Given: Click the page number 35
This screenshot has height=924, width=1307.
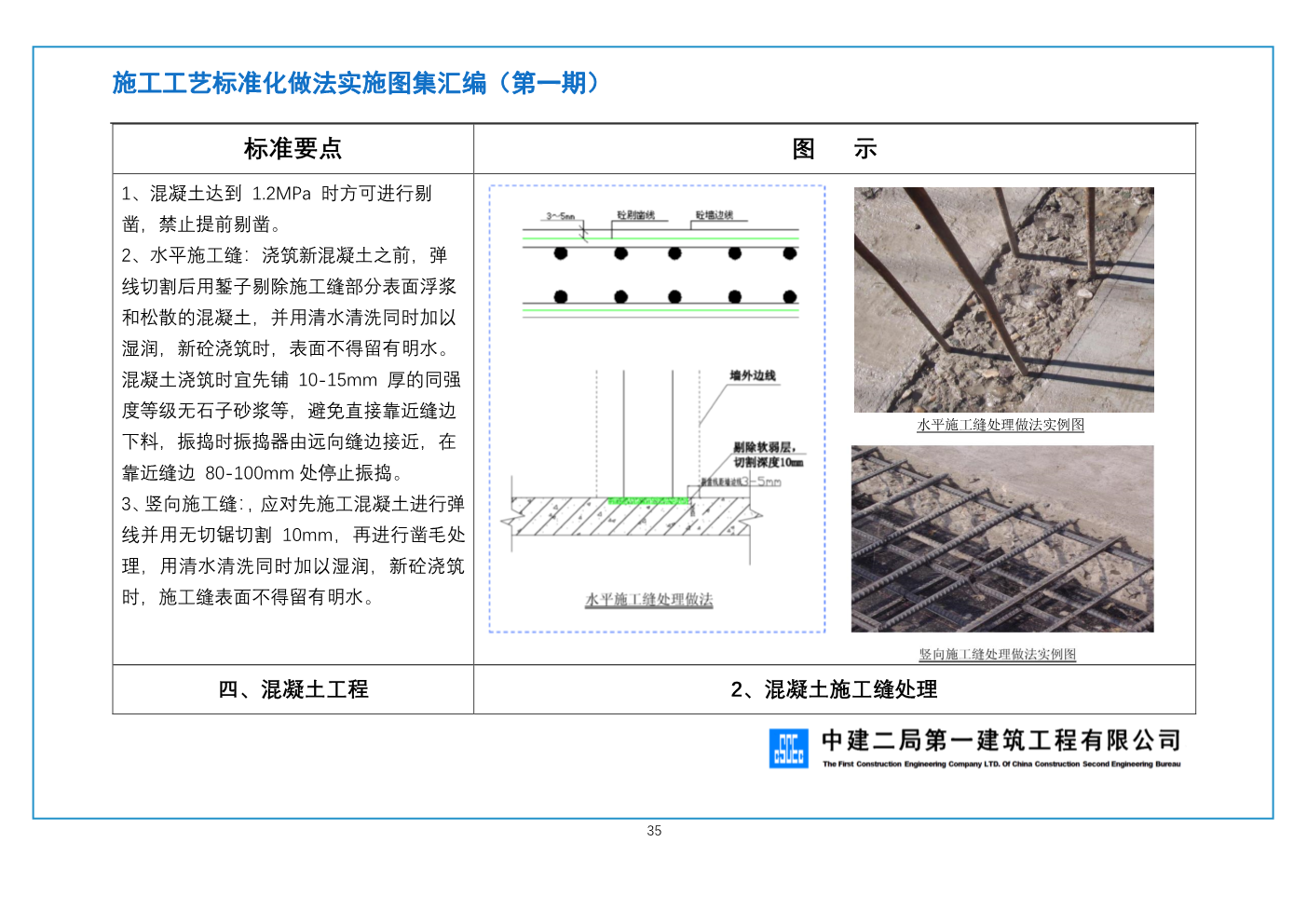Looking at the screenshot, I should tap(654, 831).
